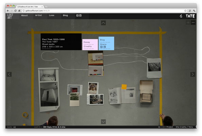Screen dimensions: 202x136
Task: Close the Gallery of Lost Art tab
Action: (42, 6)
